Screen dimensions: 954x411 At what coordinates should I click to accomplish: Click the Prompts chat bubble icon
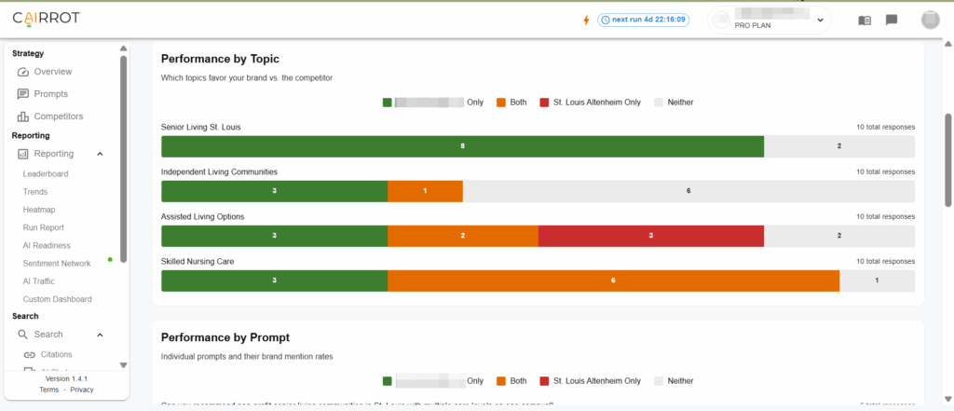[23, 94]
